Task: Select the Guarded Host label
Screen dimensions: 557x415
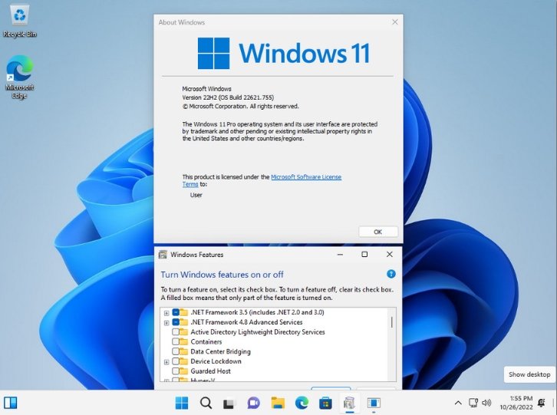Action: (x=210, y=371)
